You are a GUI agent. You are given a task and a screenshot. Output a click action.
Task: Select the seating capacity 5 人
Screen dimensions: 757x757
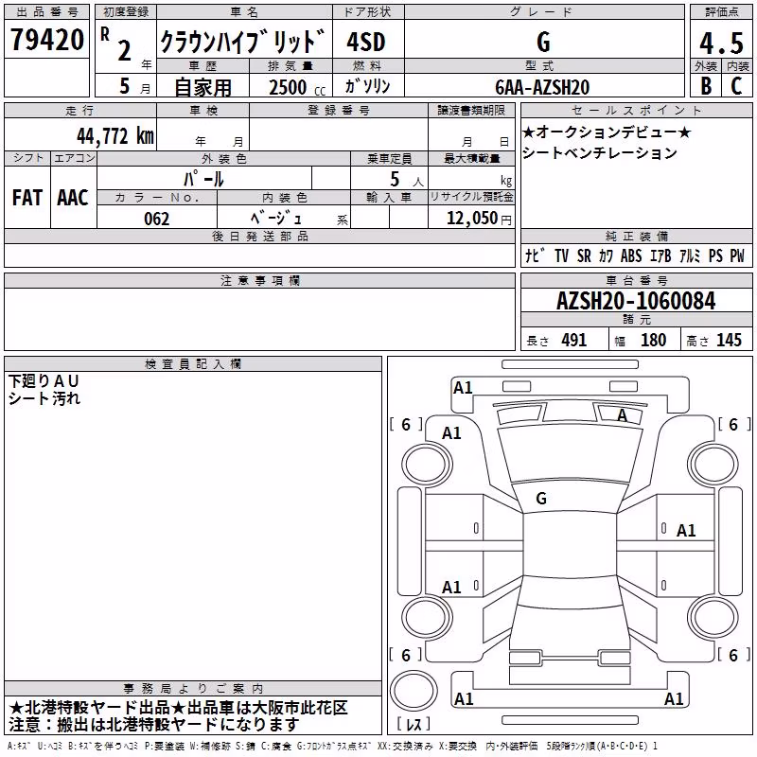[406, 180]
